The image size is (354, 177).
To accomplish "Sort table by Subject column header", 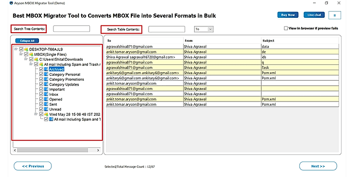I will [x=300, y=40].
